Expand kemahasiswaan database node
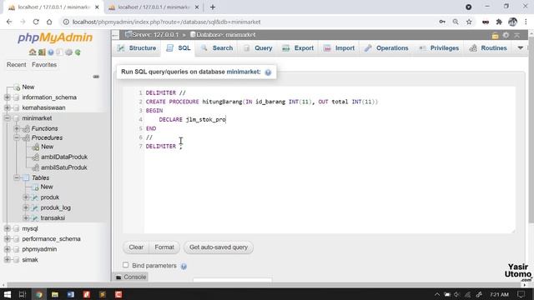The width and height of the screenshot is (534, 300). pyautogui.click(x=8, y=107)
